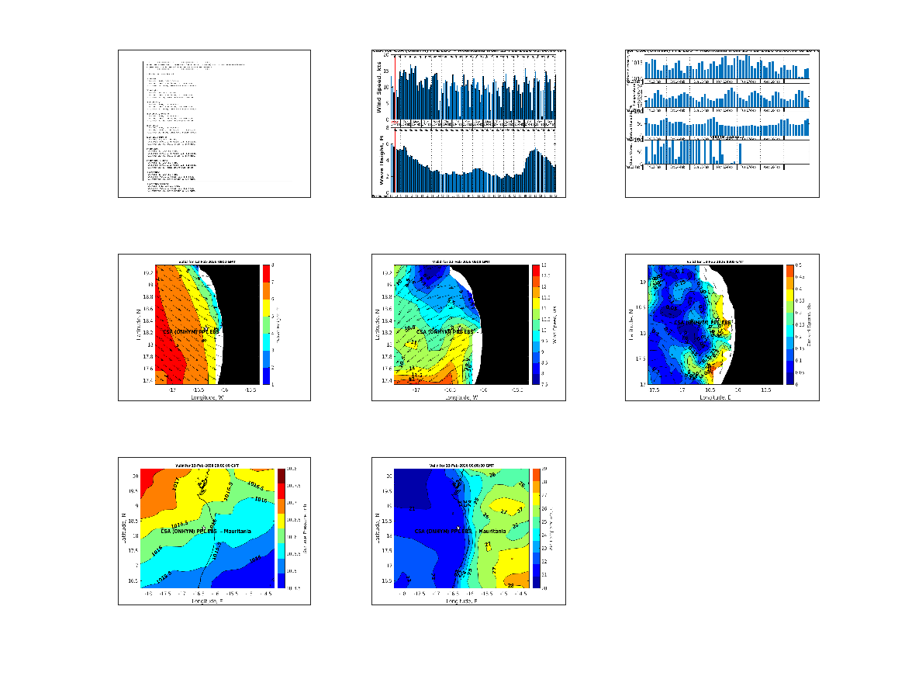
Task: Open the text forecast report page thumbnail
Action: [214, 123]
